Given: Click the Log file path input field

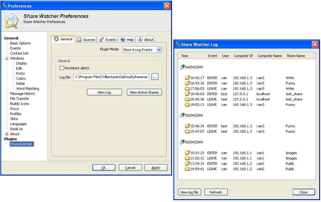Looking at the screenshot, I should click(x=111, y=77).
